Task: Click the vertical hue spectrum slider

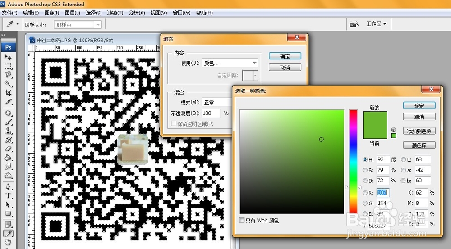Action: tap(353, 161)
